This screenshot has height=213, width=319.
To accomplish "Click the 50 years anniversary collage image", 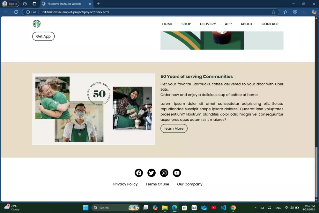I will 93,109.
